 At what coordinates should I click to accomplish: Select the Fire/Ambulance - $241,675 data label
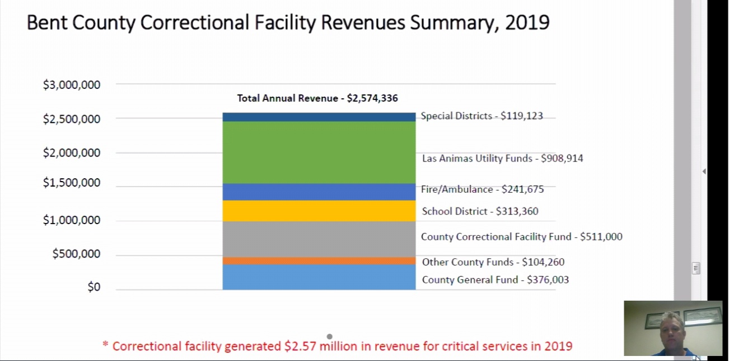(x=482, y=189)
